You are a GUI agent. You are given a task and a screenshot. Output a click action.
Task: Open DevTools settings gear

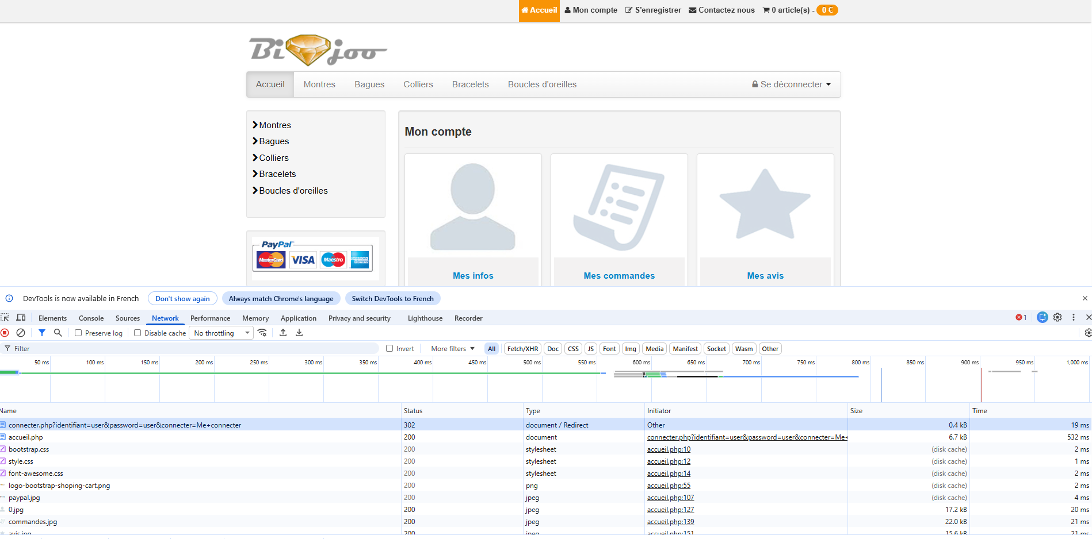(x=1057, y=317)
